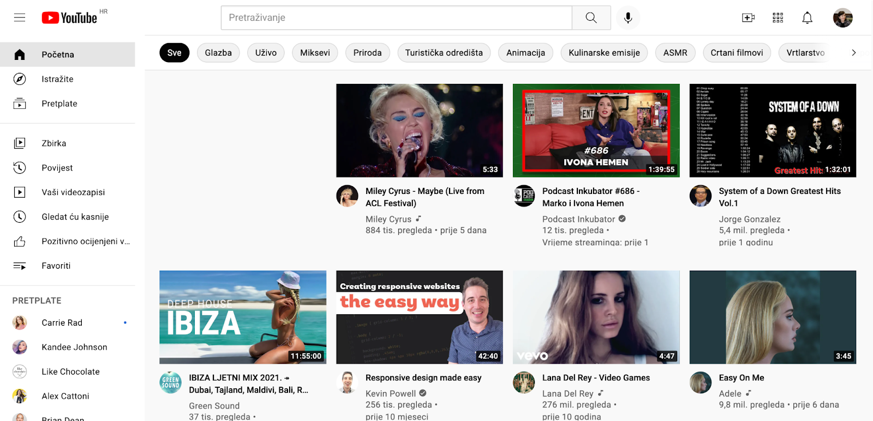Open Jorge Gonzalez channel avatar
This screenshot has height=421, width=873.
[701, 196]
